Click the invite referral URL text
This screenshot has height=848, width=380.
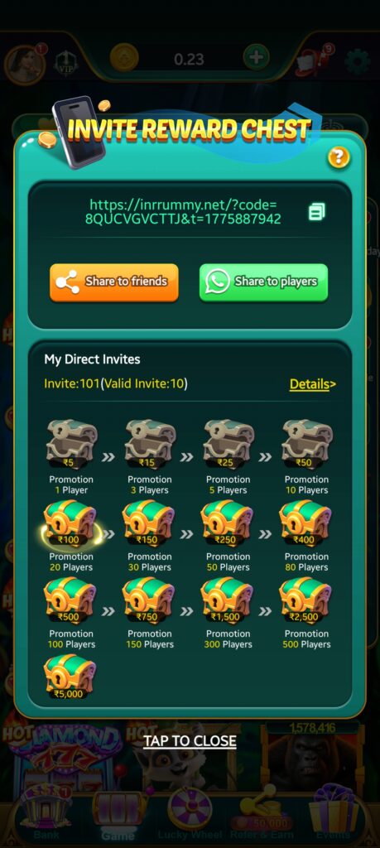click(183, 212)
